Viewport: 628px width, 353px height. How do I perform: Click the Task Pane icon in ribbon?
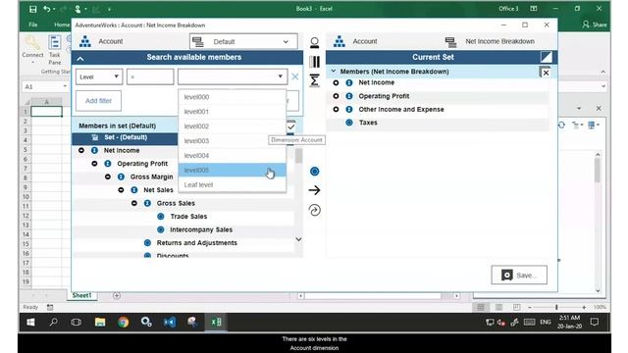point(55,42)
